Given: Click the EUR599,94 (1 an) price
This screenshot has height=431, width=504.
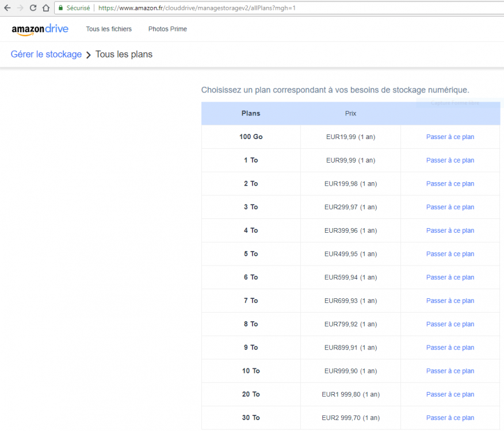Looking at the screenshot, I should coord(351,278).
